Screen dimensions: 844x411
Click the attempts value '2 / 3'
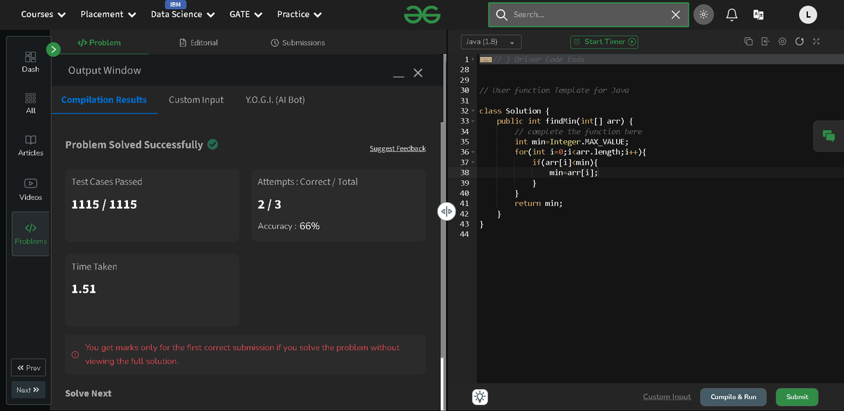pyautogui.click(x=269, y=205)
